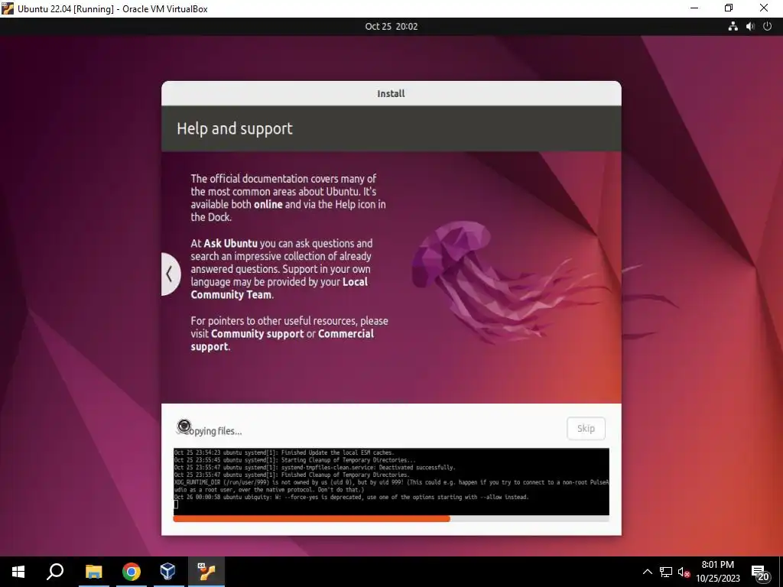This screenshot has width=783, height=587.
Task: Click the Starting Cleanup of Temporary Directories line
Action: [294, 460]
